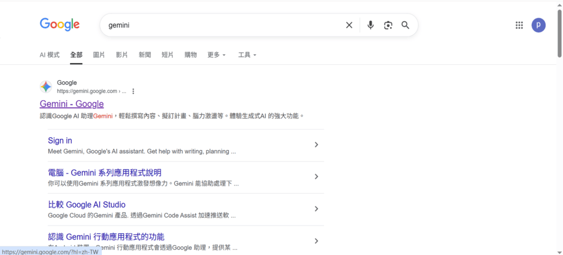This screenshot has width=563, height=255.
Task: Open Google Lens image search icon
Action: point(388,25)
